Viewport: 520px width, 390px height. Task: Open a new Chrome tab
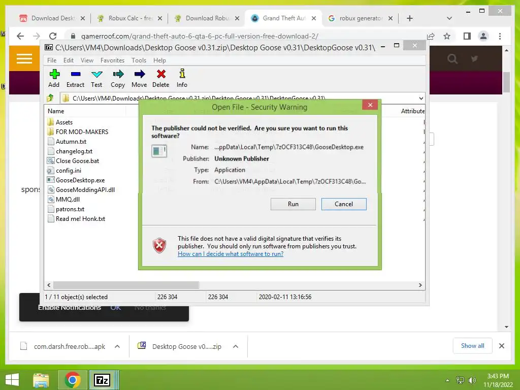coord(410,18)
